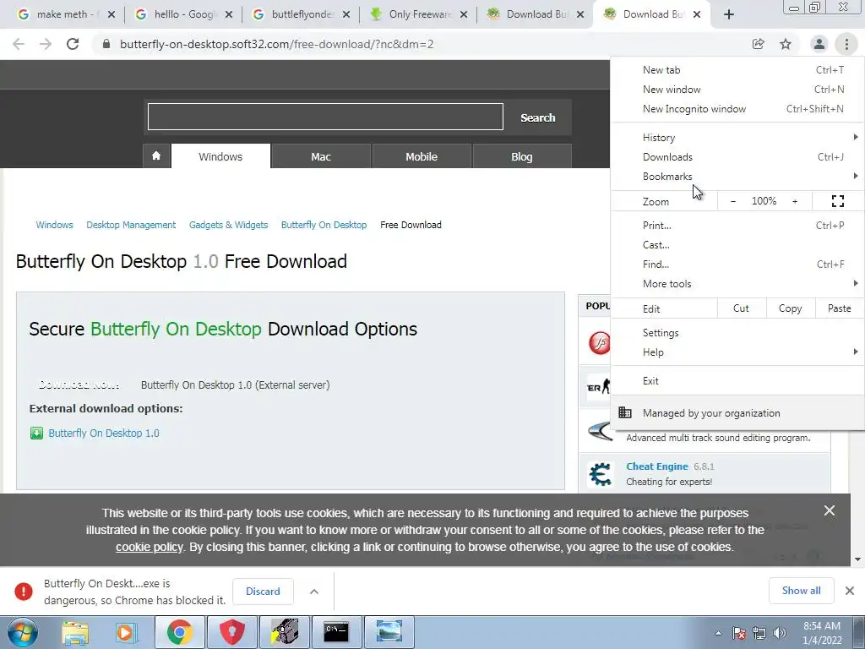Screen dimensions: 865x649
Task: Open Downloads from Chrome menu
Action: 737,157
